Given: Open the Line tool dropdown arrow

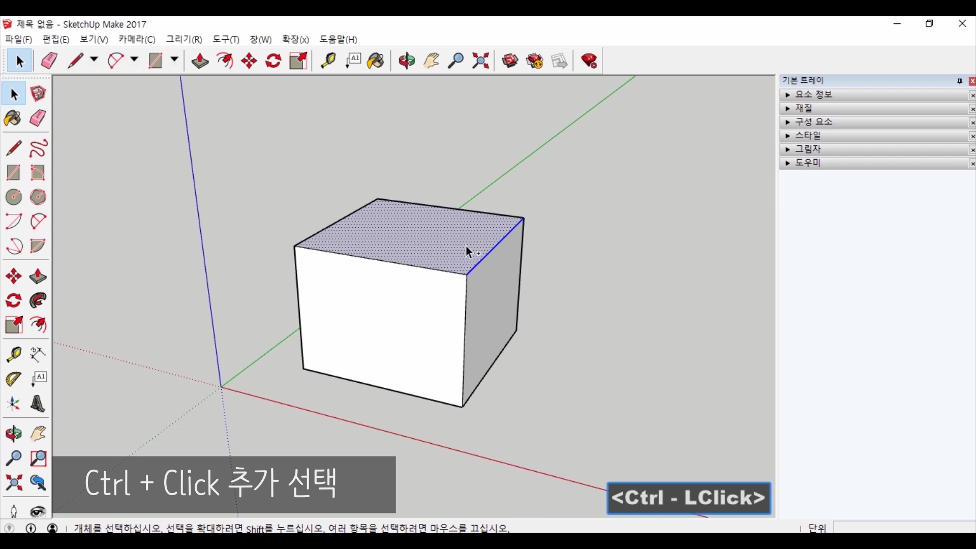Looking at the screenshot, I should 94,60.
